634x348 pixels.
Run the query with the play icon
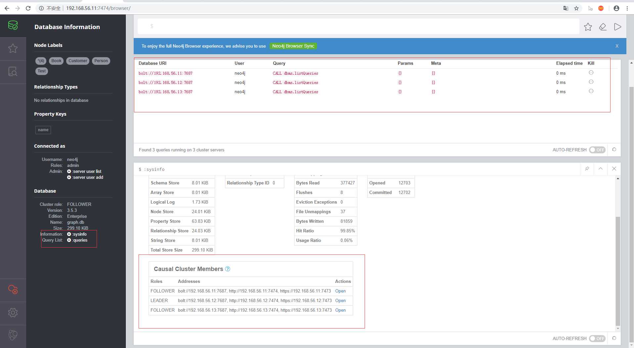tap(617, 27)
